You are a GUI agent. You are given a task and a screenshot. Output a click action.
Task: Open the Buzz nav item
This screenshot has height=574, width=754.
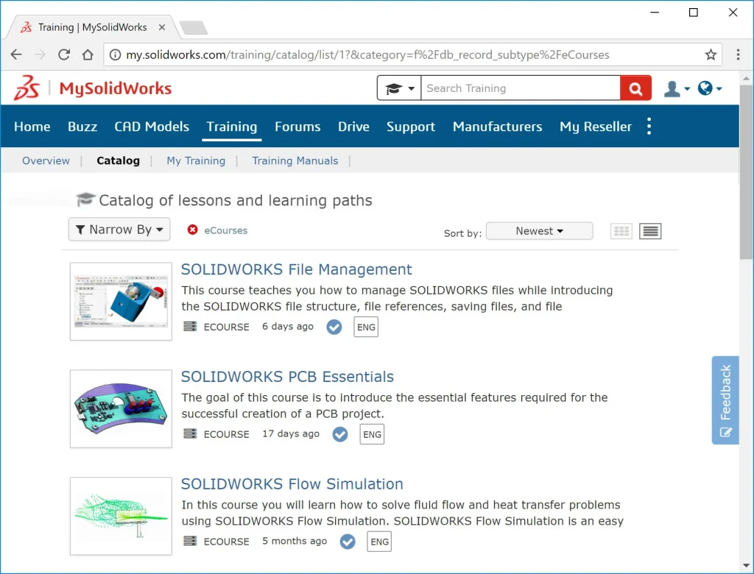[x=82, y=127]
